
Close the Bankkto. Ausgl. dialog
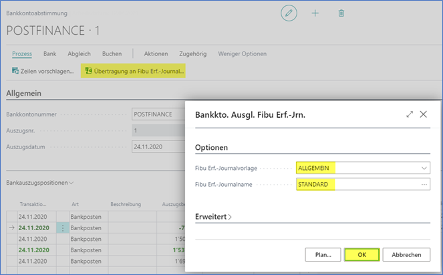[423, 114]
